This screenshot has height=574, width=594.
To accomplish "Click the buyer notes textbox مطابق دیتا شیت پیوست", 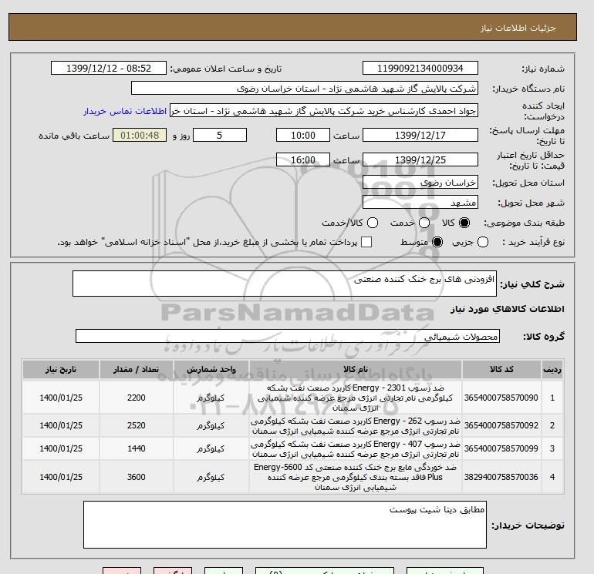I will 285,525.
